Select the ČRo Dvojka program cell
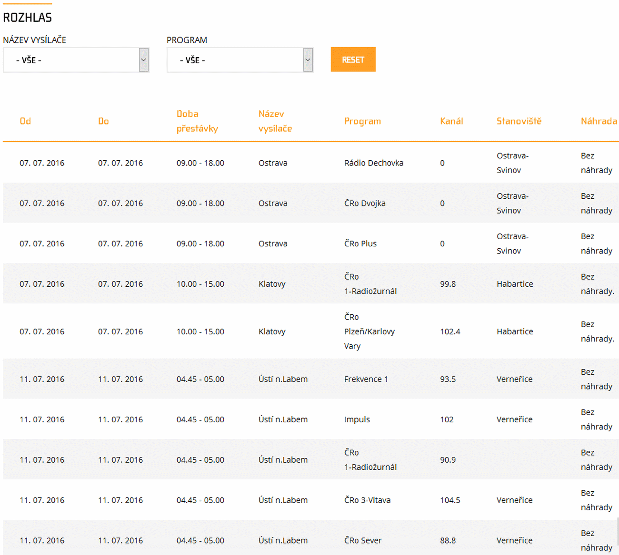Image resolution: width=619 pixels, height=555 pixels. tap(365, 204)
